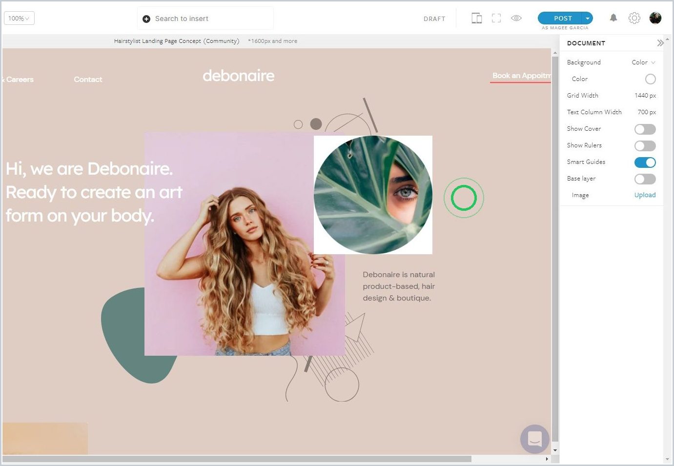Open the user profile avatar
Image resolution: width=674 pixels, height=466 pixels.
tap(655, 18)
